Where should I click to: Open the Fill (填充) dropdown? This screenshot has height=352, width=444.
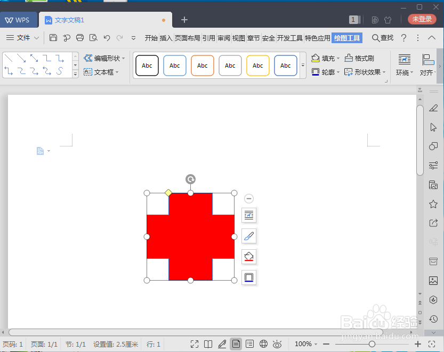(328, 59)
